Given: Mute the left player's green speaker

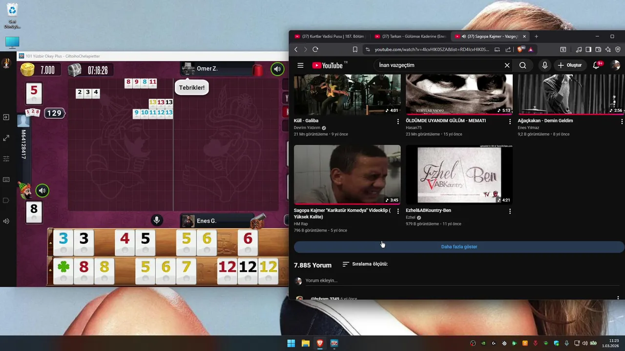Looking at the screenshot, I should click(42, 191).
